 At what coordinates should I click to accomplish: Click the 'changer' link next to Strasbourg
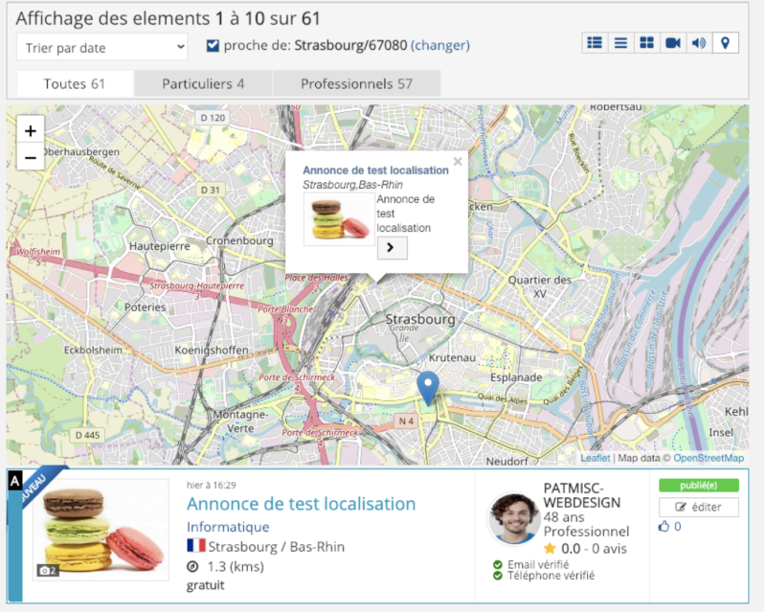point(439,43)
